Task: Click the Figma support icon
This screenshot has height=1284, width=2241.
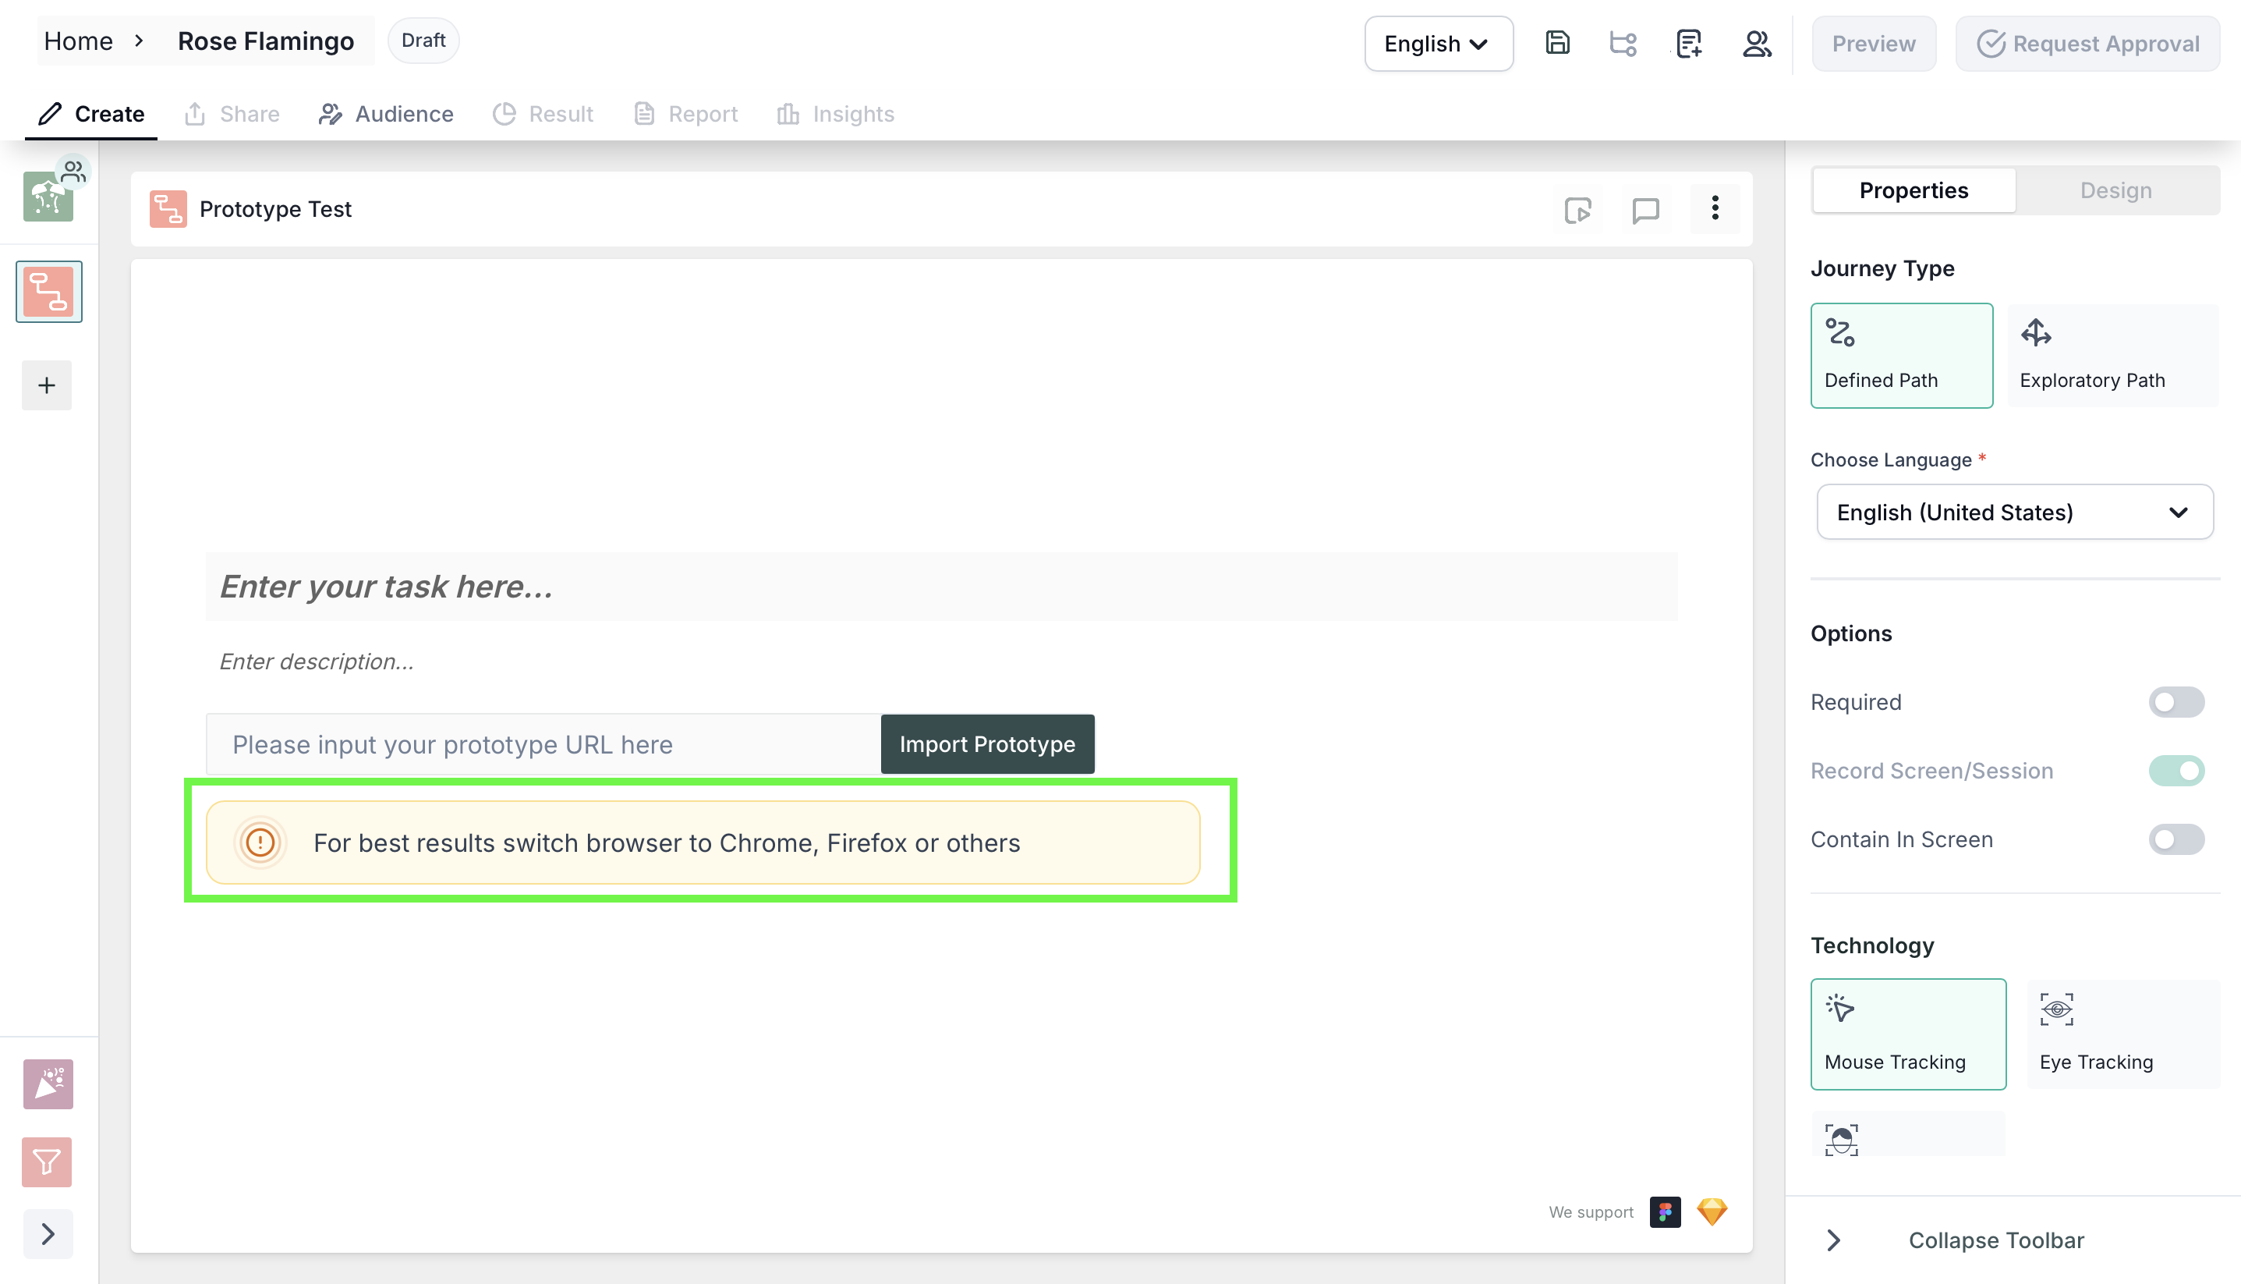Action: [x=1665, y=1211]
